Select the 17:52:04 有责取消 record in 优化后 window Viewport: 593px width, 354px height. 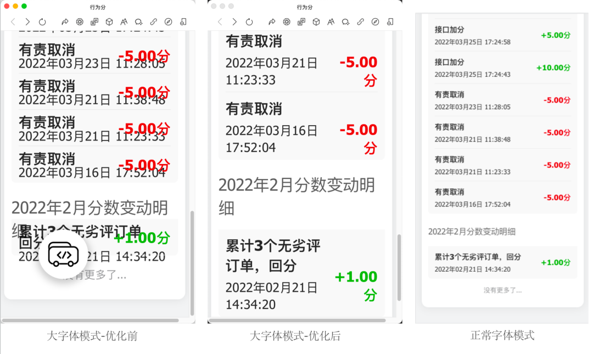[x=301, y=127]
